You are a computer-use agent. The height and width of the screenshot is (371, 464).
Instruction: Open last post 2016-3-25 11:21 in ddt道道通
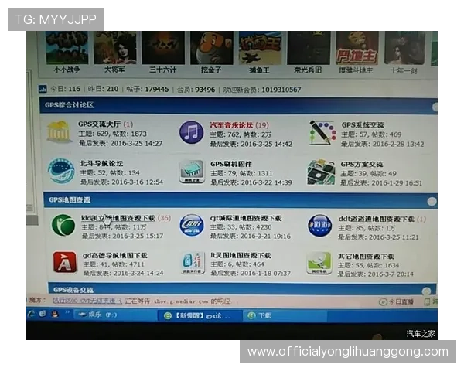click(394, 237)
